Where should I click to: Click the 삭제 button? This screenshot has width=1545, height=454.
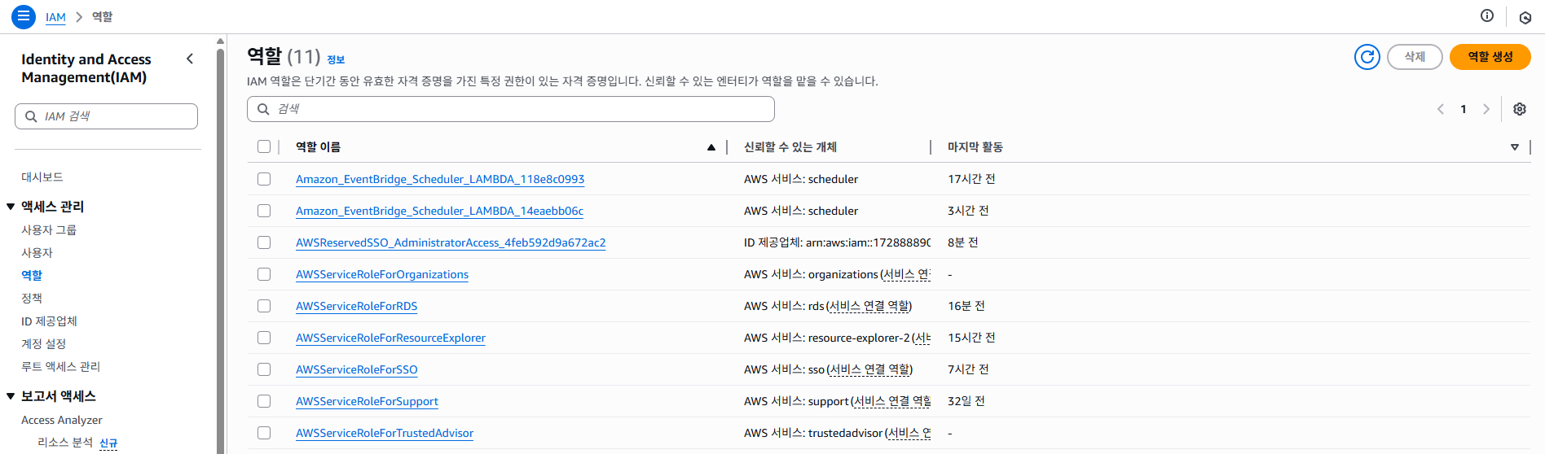pyautogui.click(x=1415, y=57)
